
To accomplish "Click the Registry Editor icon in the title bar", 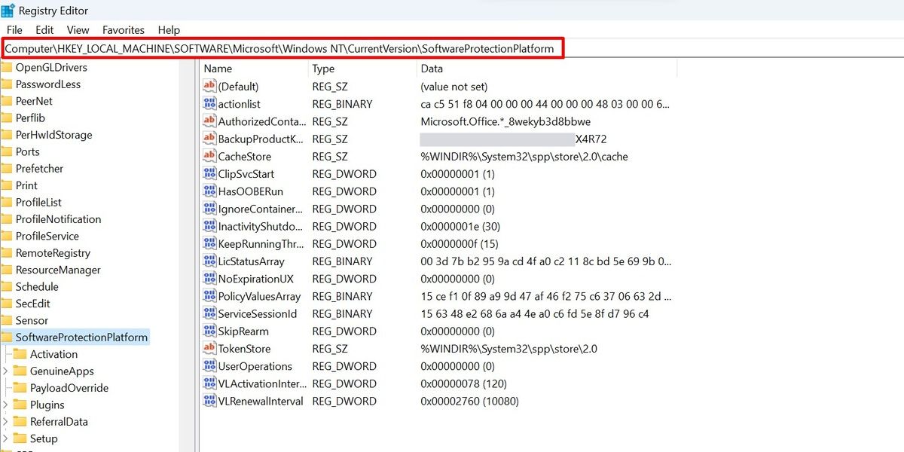I will pyautogui.click(x=8, y=10).
